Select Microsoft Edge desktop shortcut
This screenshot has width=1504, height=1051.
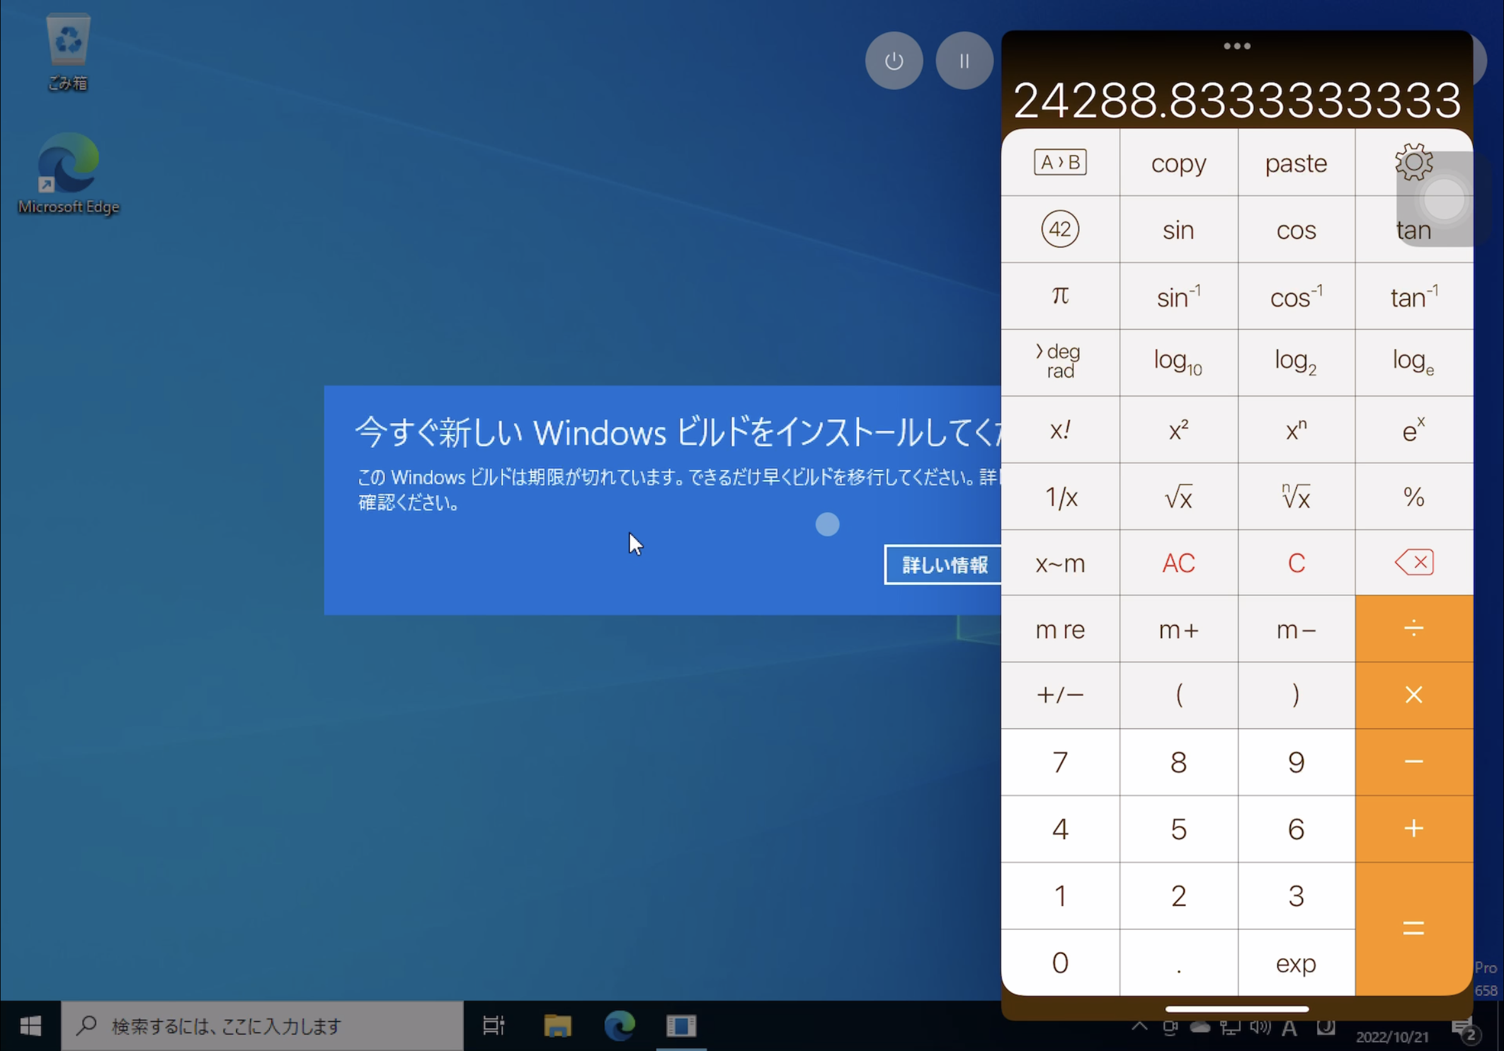coord(68,174)
